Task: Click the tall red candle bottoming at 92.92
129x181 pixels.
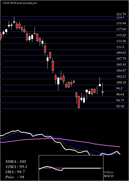Action: pos(79,102)
